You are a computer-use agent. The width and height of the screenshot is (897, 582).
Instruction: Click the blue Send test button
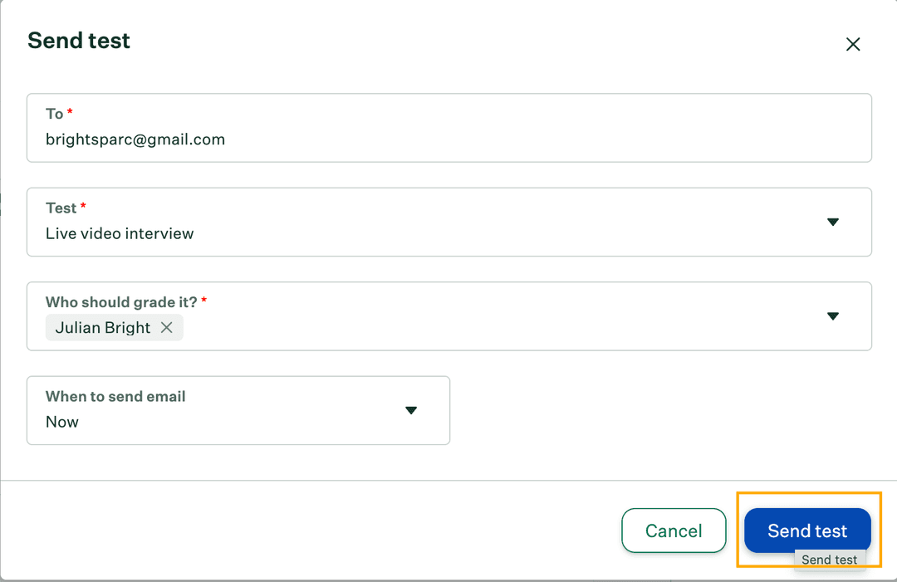coord(807,531)
